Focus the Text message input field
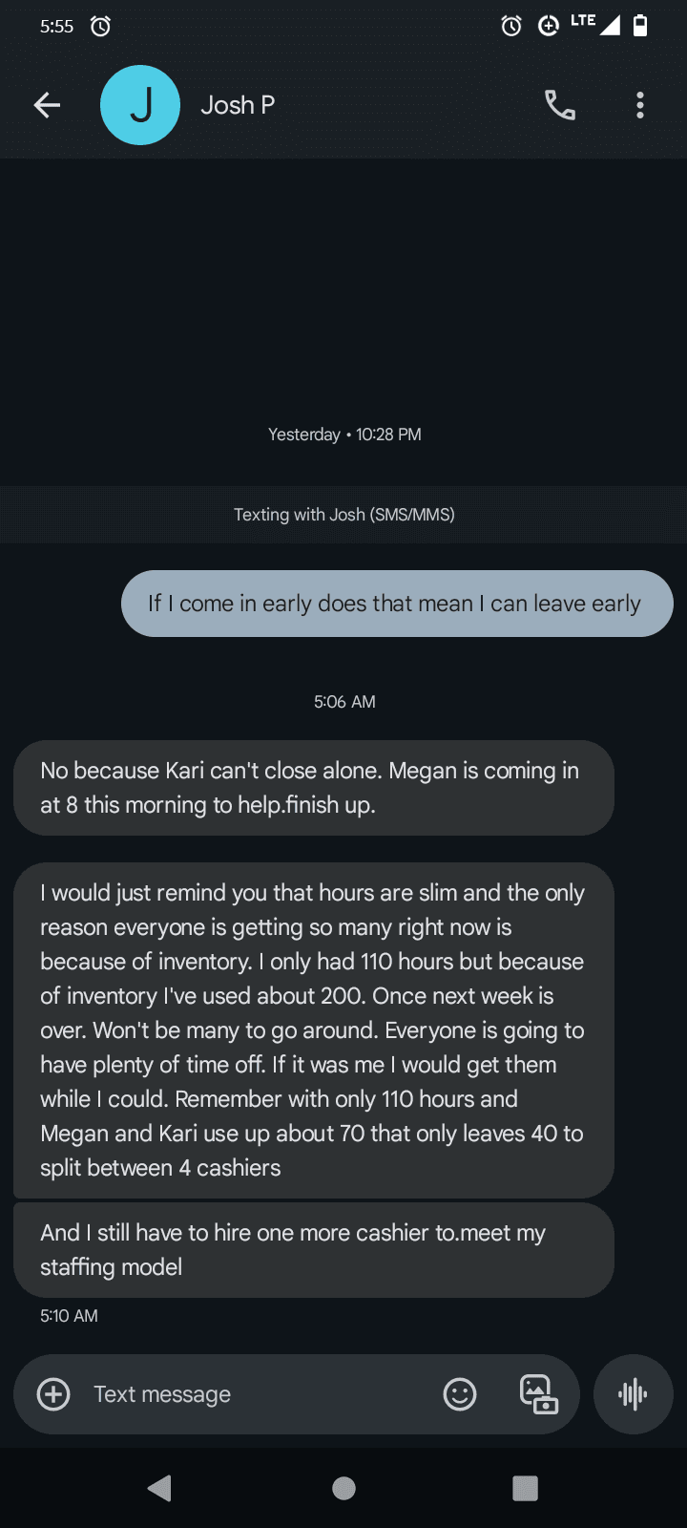Screen dimensions: 687x1528 tap(258, 1394)
